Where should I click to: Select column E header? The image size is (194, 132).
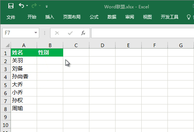129,45
